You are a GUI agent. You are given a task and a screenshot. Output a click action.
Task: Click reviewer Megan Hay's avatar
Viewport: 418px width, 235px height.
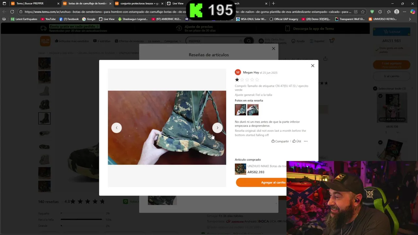pyautogui.click(x=238, y=72)
